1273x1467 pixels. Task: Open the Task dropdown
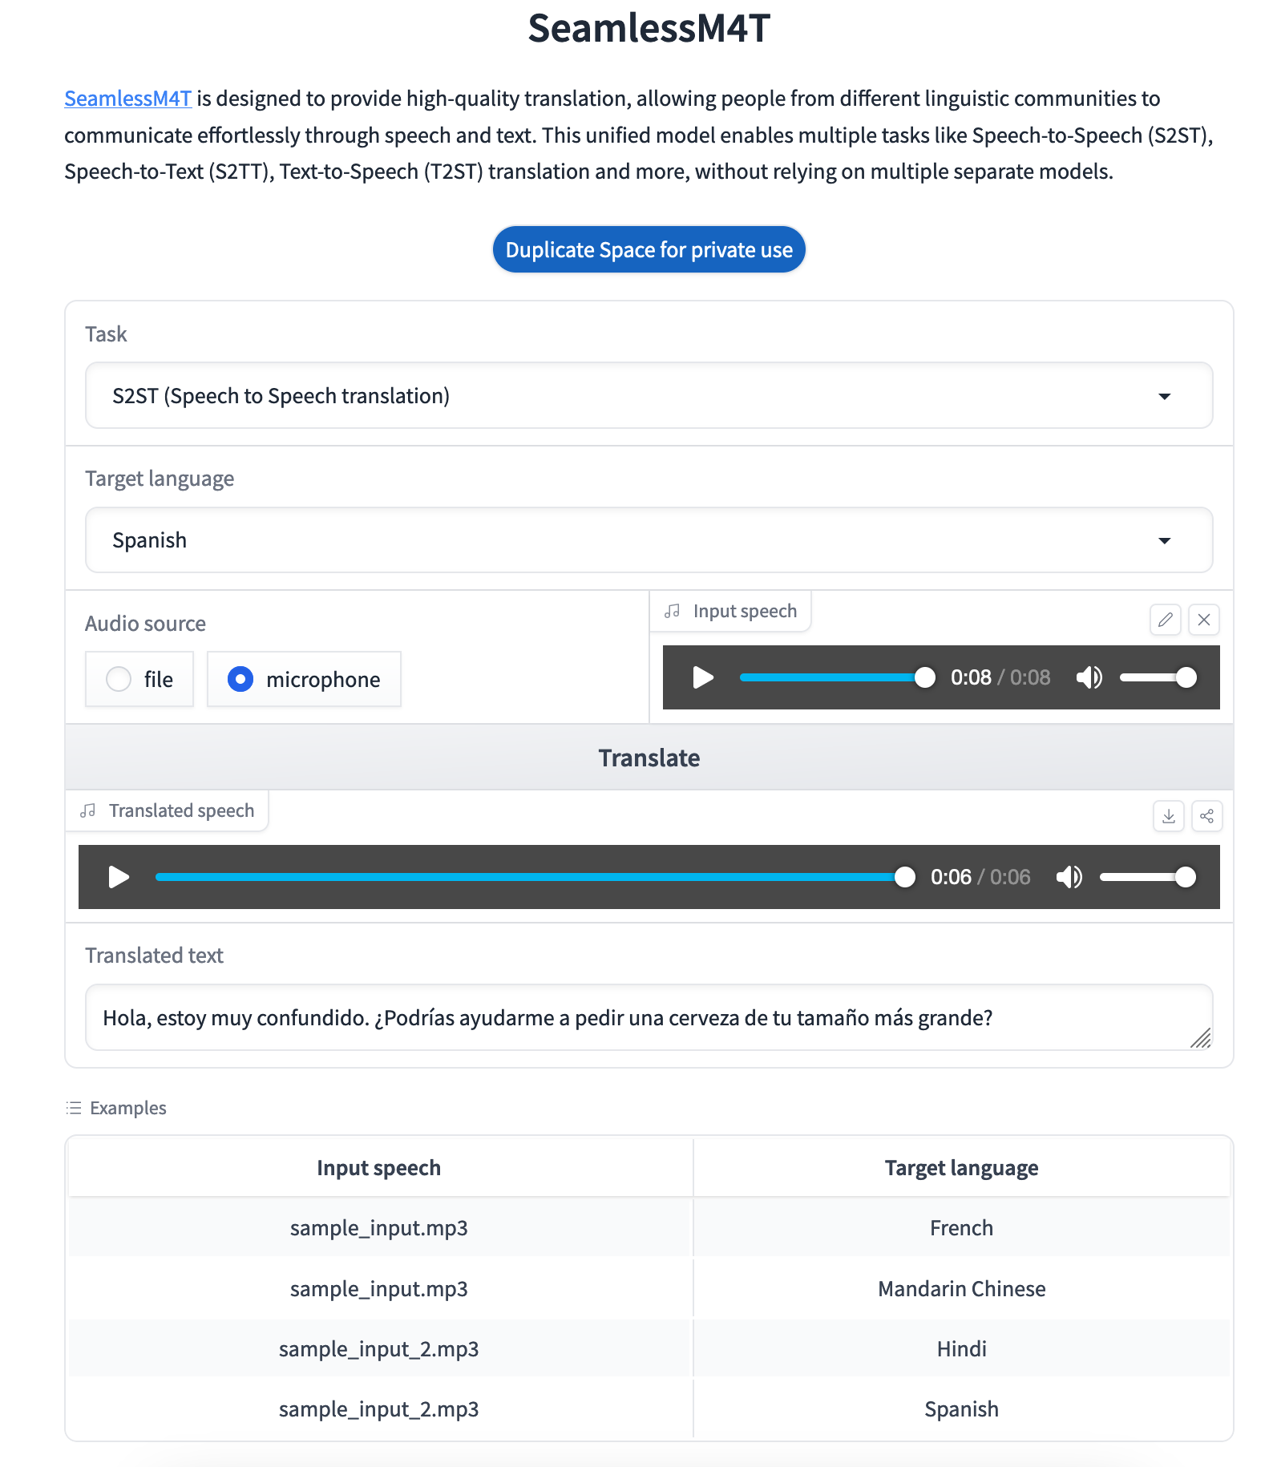click(649, 395)
